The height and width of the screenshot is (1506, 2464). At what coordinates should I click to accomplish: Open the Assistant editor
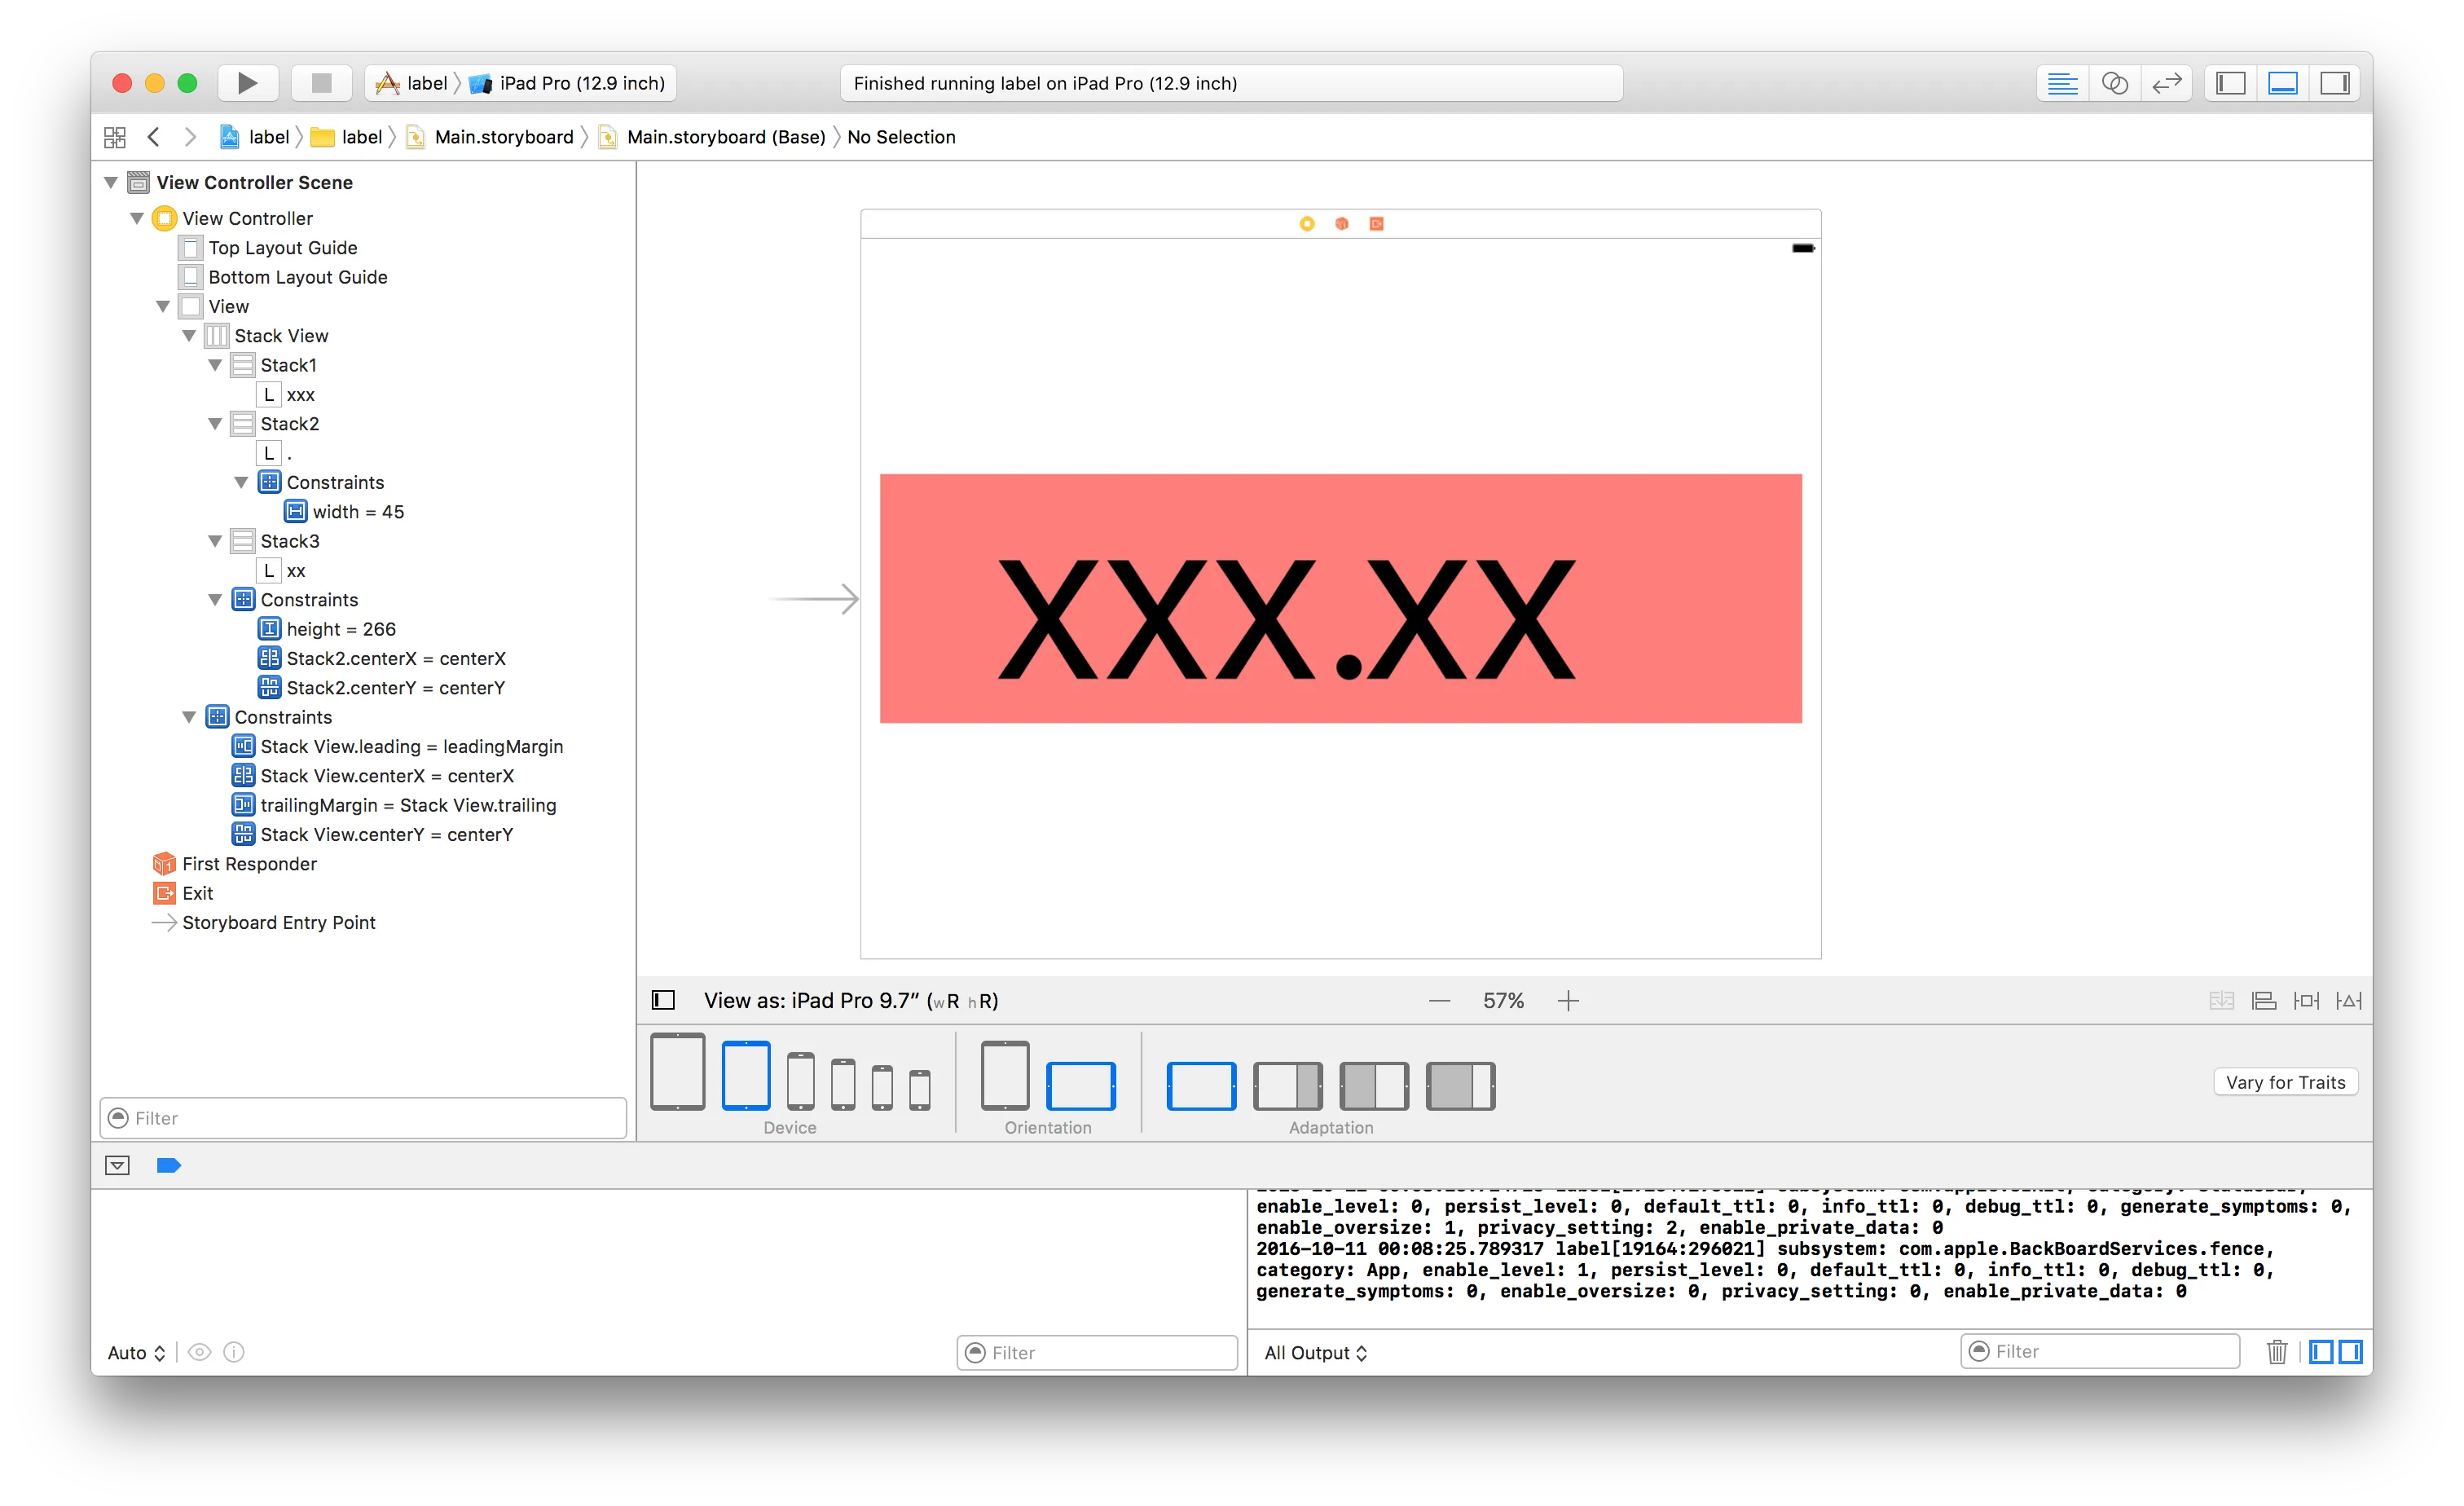coord(2114,83)
